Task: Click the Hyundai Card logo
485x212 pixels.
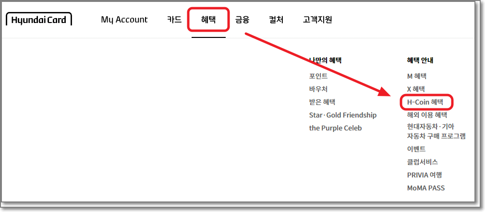Action: pos(39,20)
